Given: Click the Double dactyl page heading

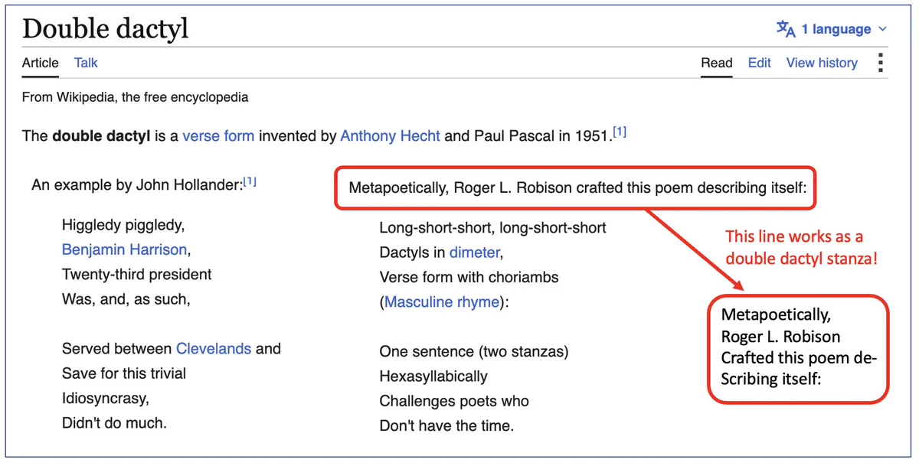Looking at the screenshot, I should (x=105, y=29).
